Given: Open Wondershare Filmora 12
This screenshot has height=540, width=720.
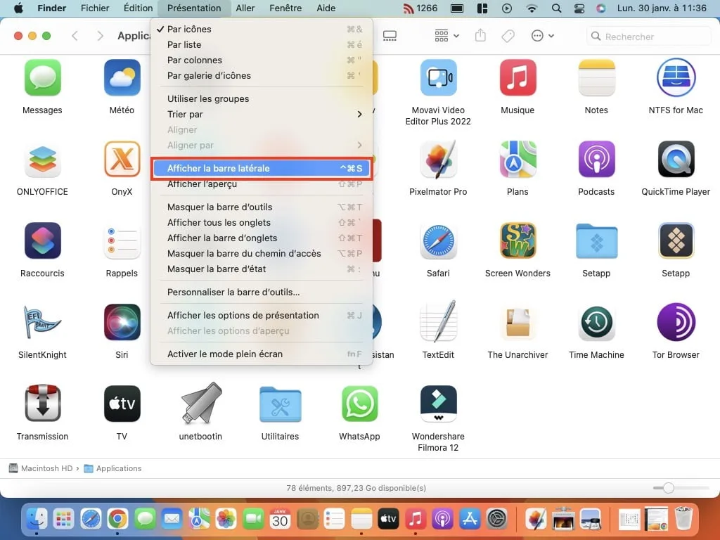Looking at the screenshot, I should pos(438,404).
